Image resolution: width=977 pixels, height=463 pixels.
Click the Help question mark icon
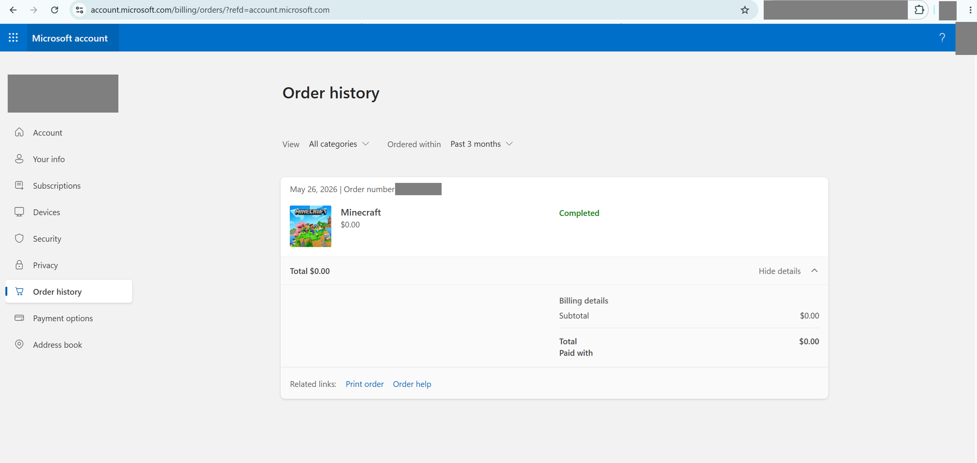point(942,38)
